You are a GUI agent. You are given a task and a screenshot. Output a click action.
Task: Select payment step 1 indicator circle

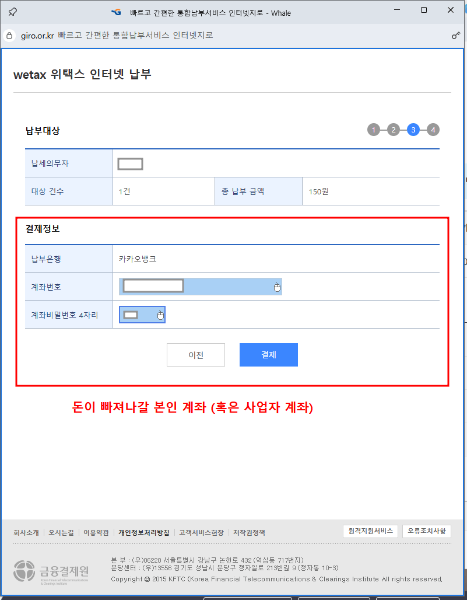(x=374, y=130)
